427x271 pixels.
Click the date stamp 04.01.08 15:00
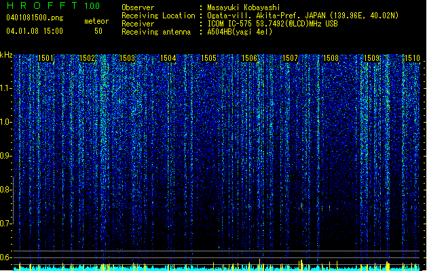point(35,31)
